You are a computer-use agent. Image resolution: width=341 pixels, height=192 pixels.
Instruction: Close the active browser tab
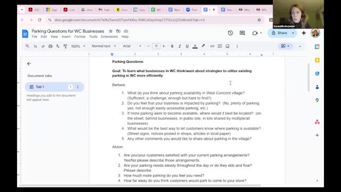pyautogui.click(x=214, y=10)
